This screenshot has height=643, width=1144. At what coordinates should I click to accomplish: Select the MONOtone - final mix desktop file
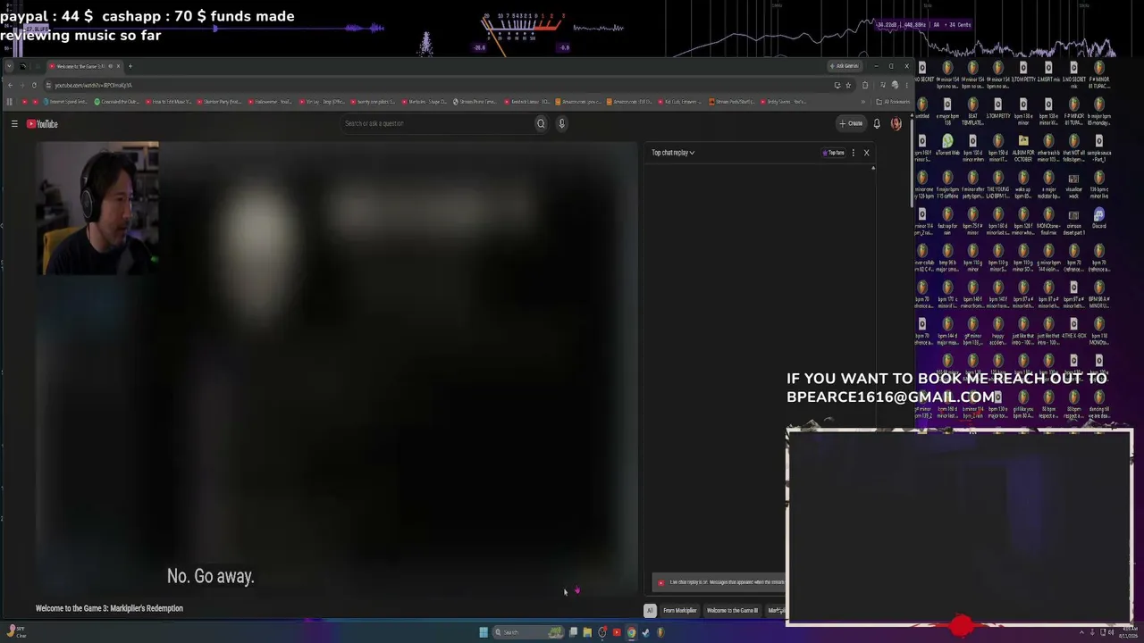click(1048, 219)
